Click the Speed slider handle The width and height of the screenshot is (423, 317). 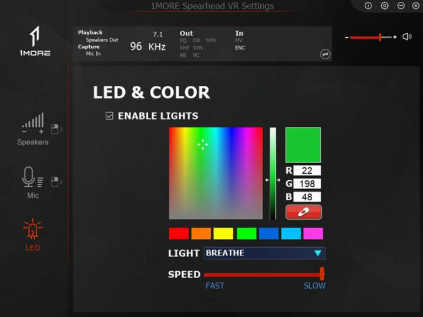[322, 274]
